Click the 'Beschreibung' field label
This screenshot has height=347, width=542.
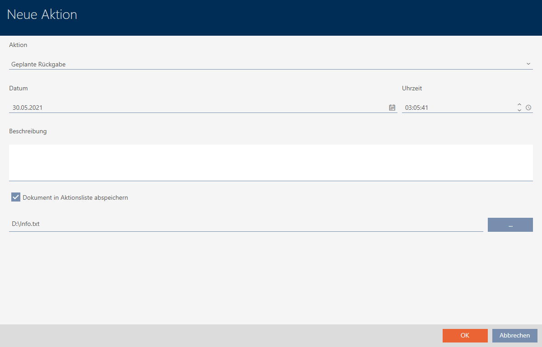tap(28, 131)
